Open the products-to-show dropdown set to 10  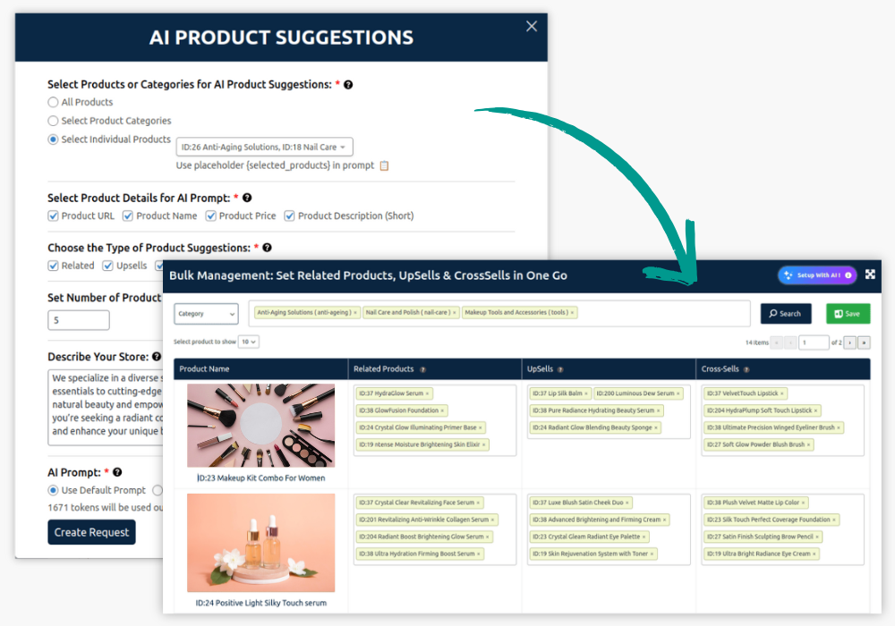[249, 342]
